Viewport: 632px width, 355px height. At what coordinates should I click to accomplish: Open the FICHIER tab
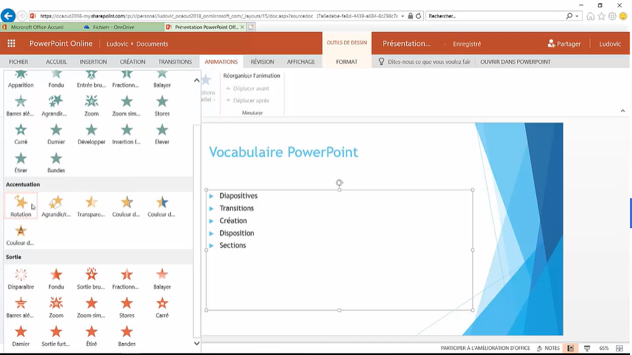(19, 61)
